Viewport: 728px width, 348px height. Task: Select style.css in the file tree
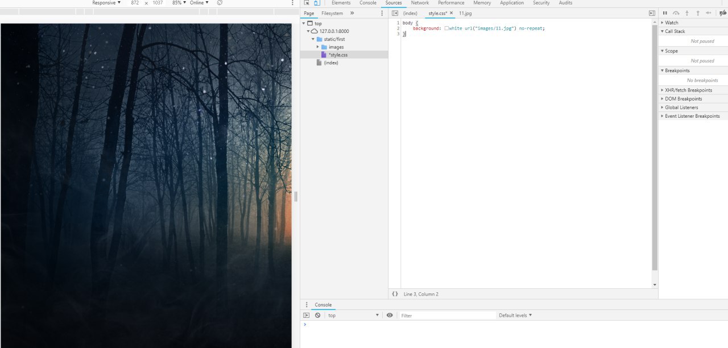(x=338, y=55)
